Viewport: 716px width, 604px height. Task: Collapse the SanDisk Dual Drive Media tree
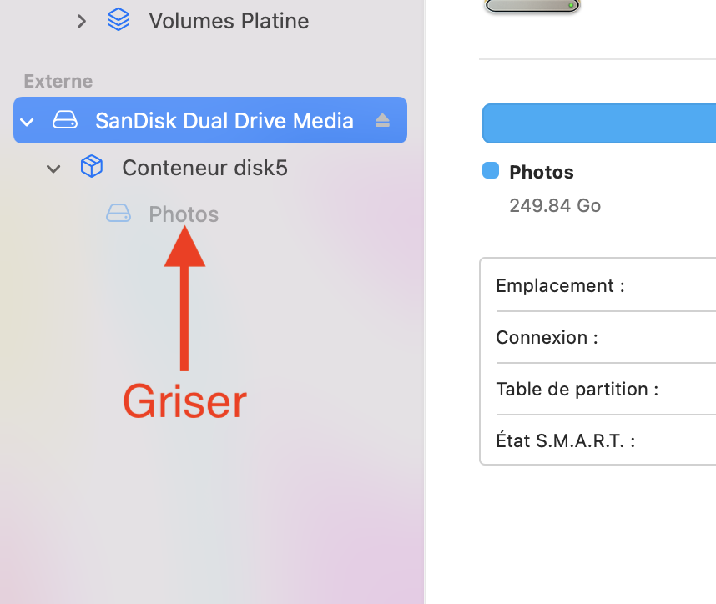(x=28, y=121)
